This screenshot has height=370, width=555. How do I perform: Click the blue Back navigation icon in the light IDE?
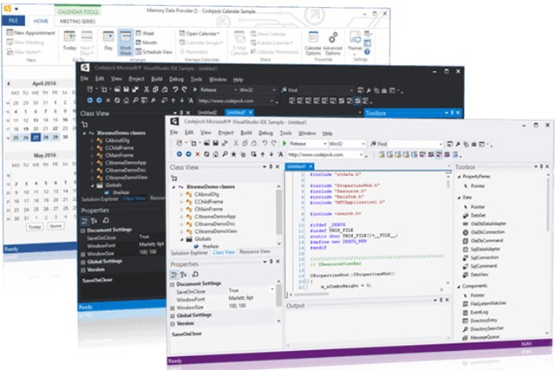pos(180,154)
